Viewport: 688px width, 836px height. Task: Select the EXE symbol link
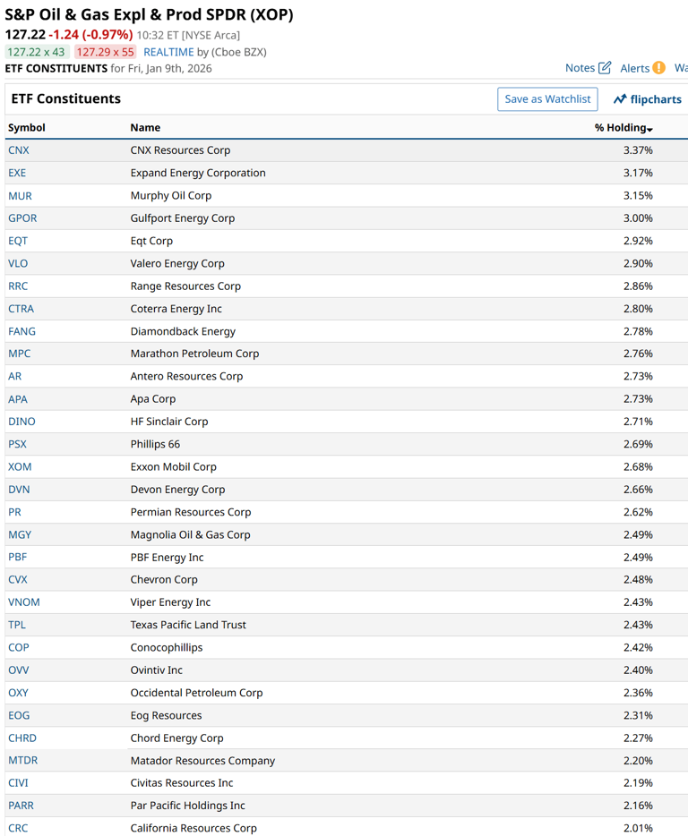pos(17,173)
